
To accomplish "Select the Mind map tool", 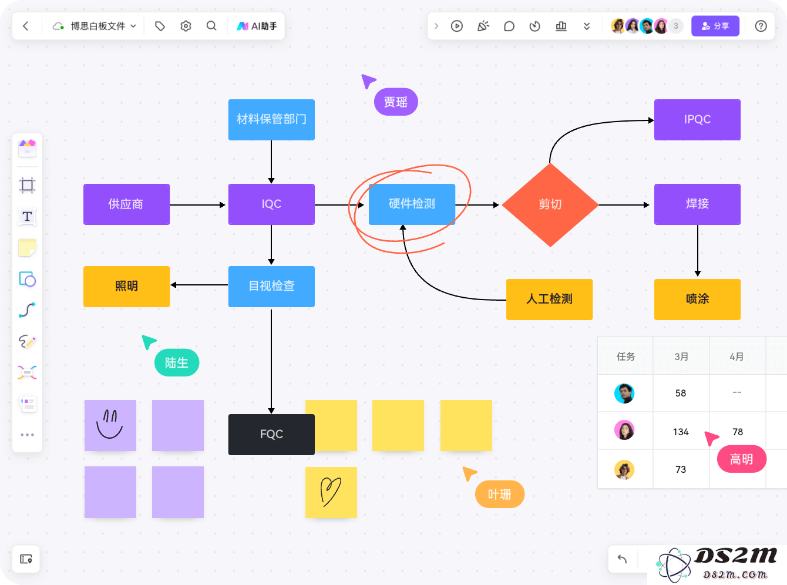I will 27,372.
